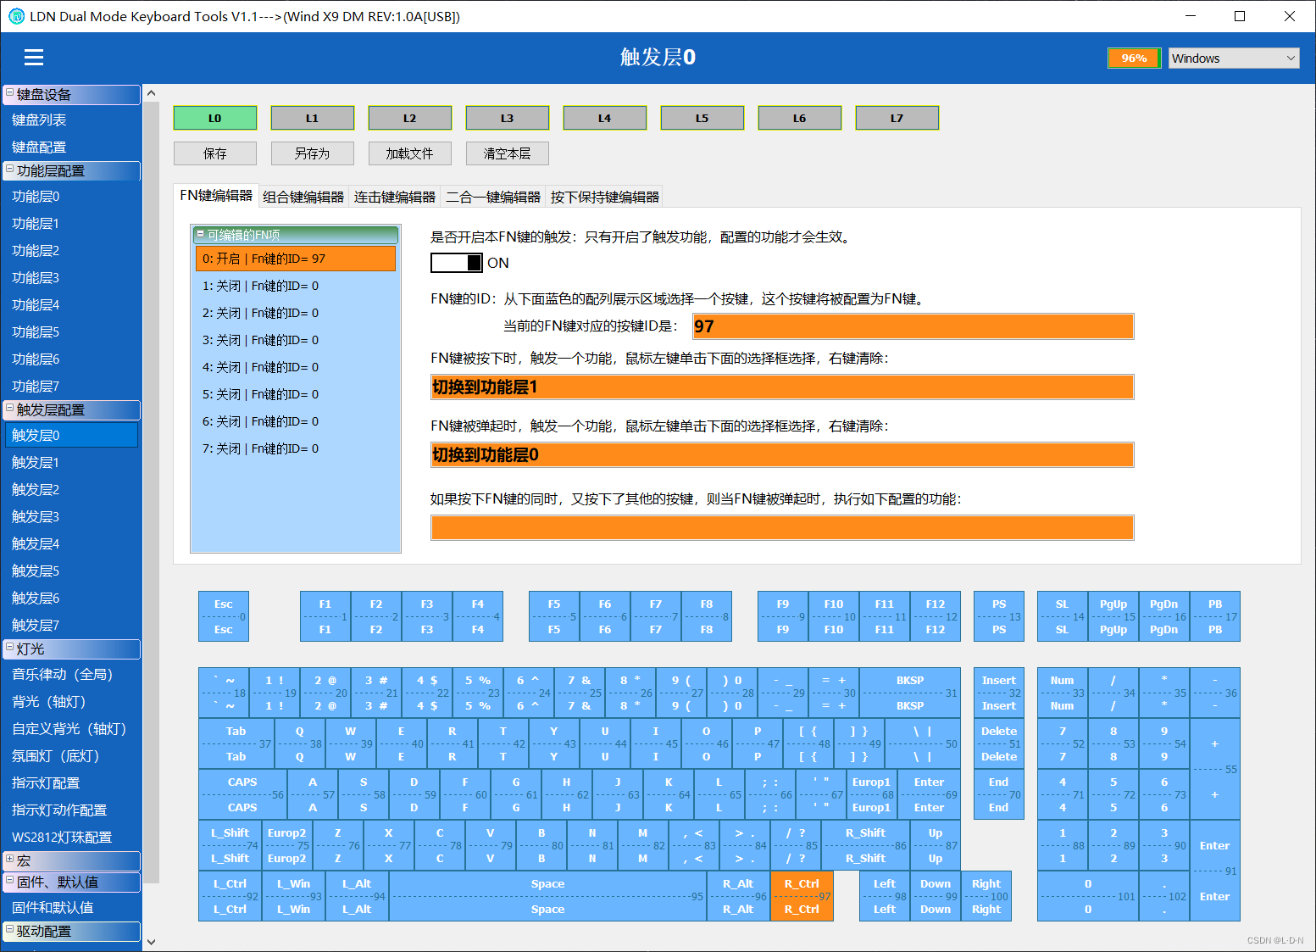Image resolution: width=1316 pixels, height=952 pixels.
Task: Click the FN key ID field showing 97
Action: coord(913,326)
